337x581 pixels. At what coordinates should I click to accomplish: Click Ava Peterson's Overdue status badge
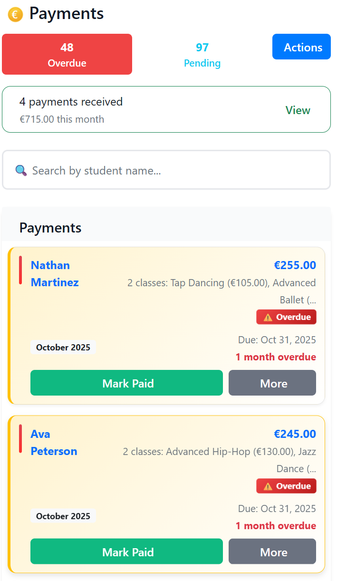pyautogui.click(x=286, y=486)
